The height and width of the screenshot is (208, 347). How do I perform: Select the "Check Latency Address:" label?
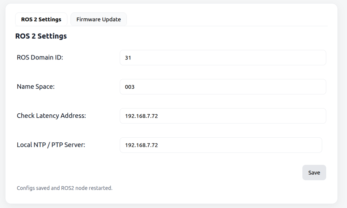[51, 116]
